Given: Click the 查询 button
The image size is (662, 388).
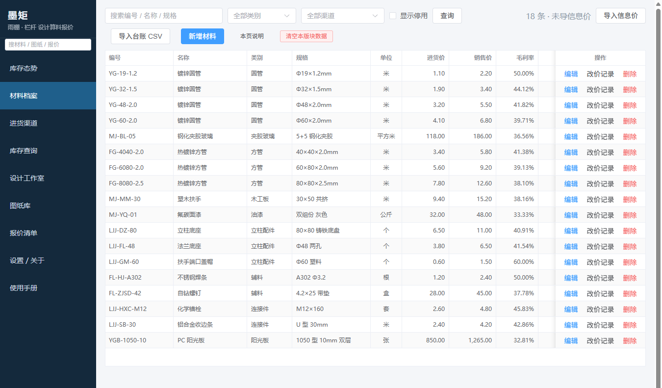Looking at the screenshot, I should click(447, 16).
